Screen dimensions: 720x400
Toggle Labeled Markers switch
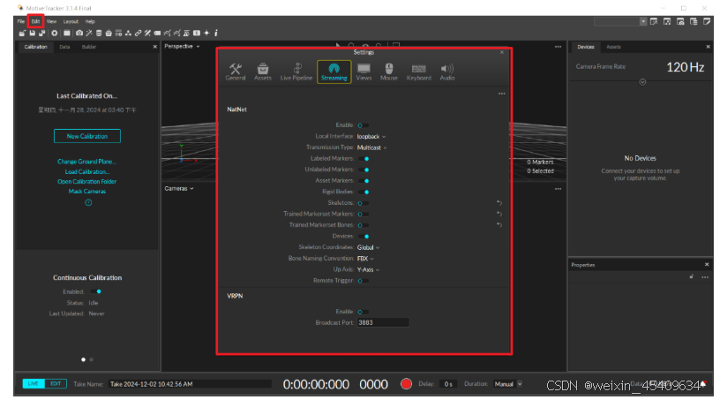(364, 159)
